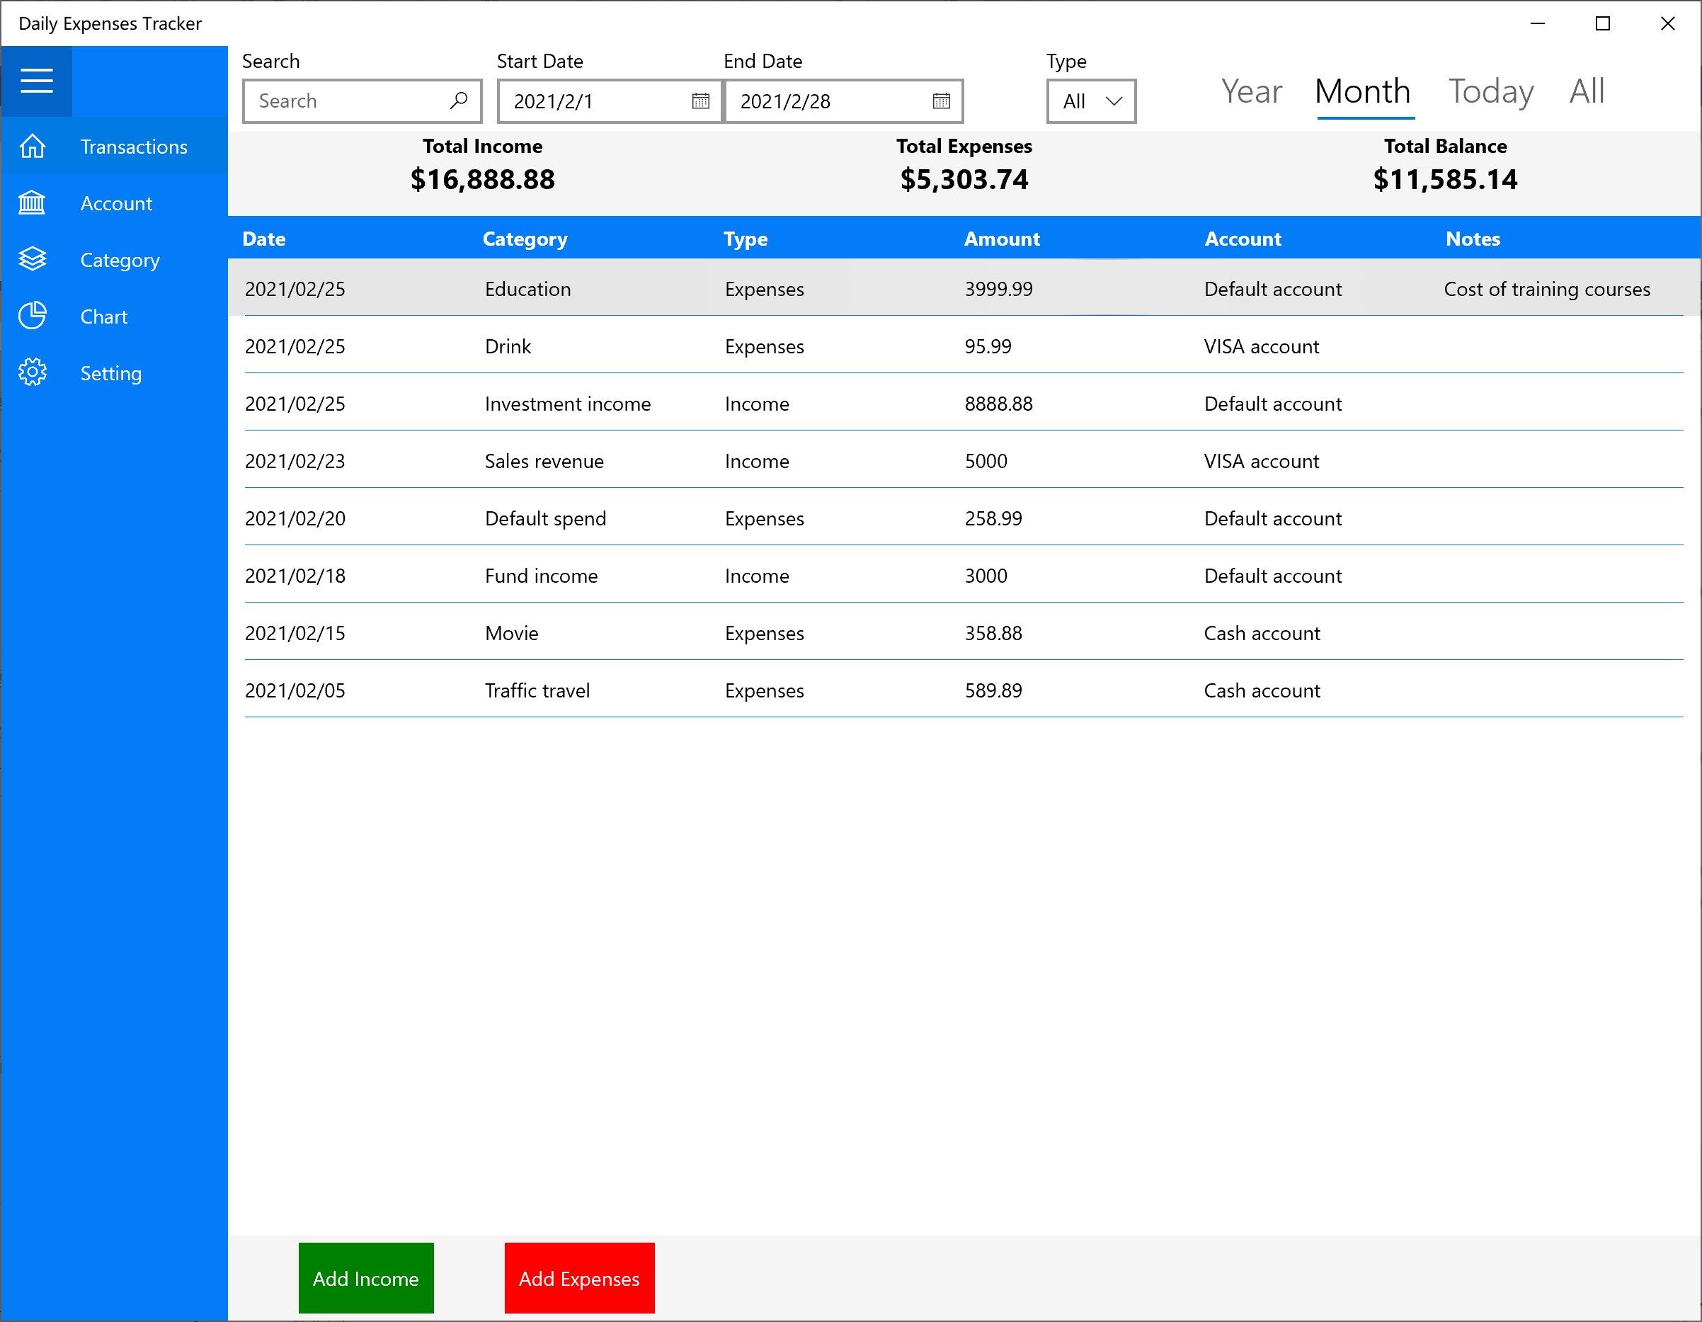Image resolution: width=1702 pixels, height=1322 pixels.
Task: Click the amount 258.99
Action: click(x=993, y=518)
